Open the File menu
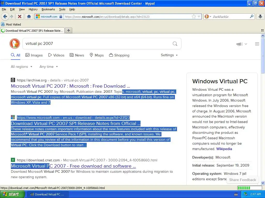This screenshot has width=265, height=198. pyautogui.click(x=4, y=9)
